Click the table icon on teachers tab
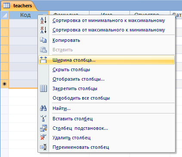This screenshot has width=182, height=157. 6,6
